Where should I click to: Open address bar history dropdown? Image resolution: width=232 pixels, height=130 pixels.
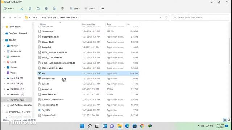click(160, 17)
